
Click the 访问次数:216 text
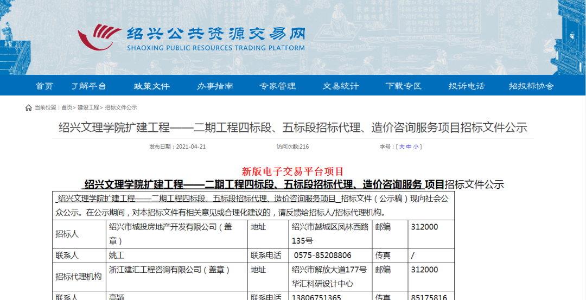(292, 147)
